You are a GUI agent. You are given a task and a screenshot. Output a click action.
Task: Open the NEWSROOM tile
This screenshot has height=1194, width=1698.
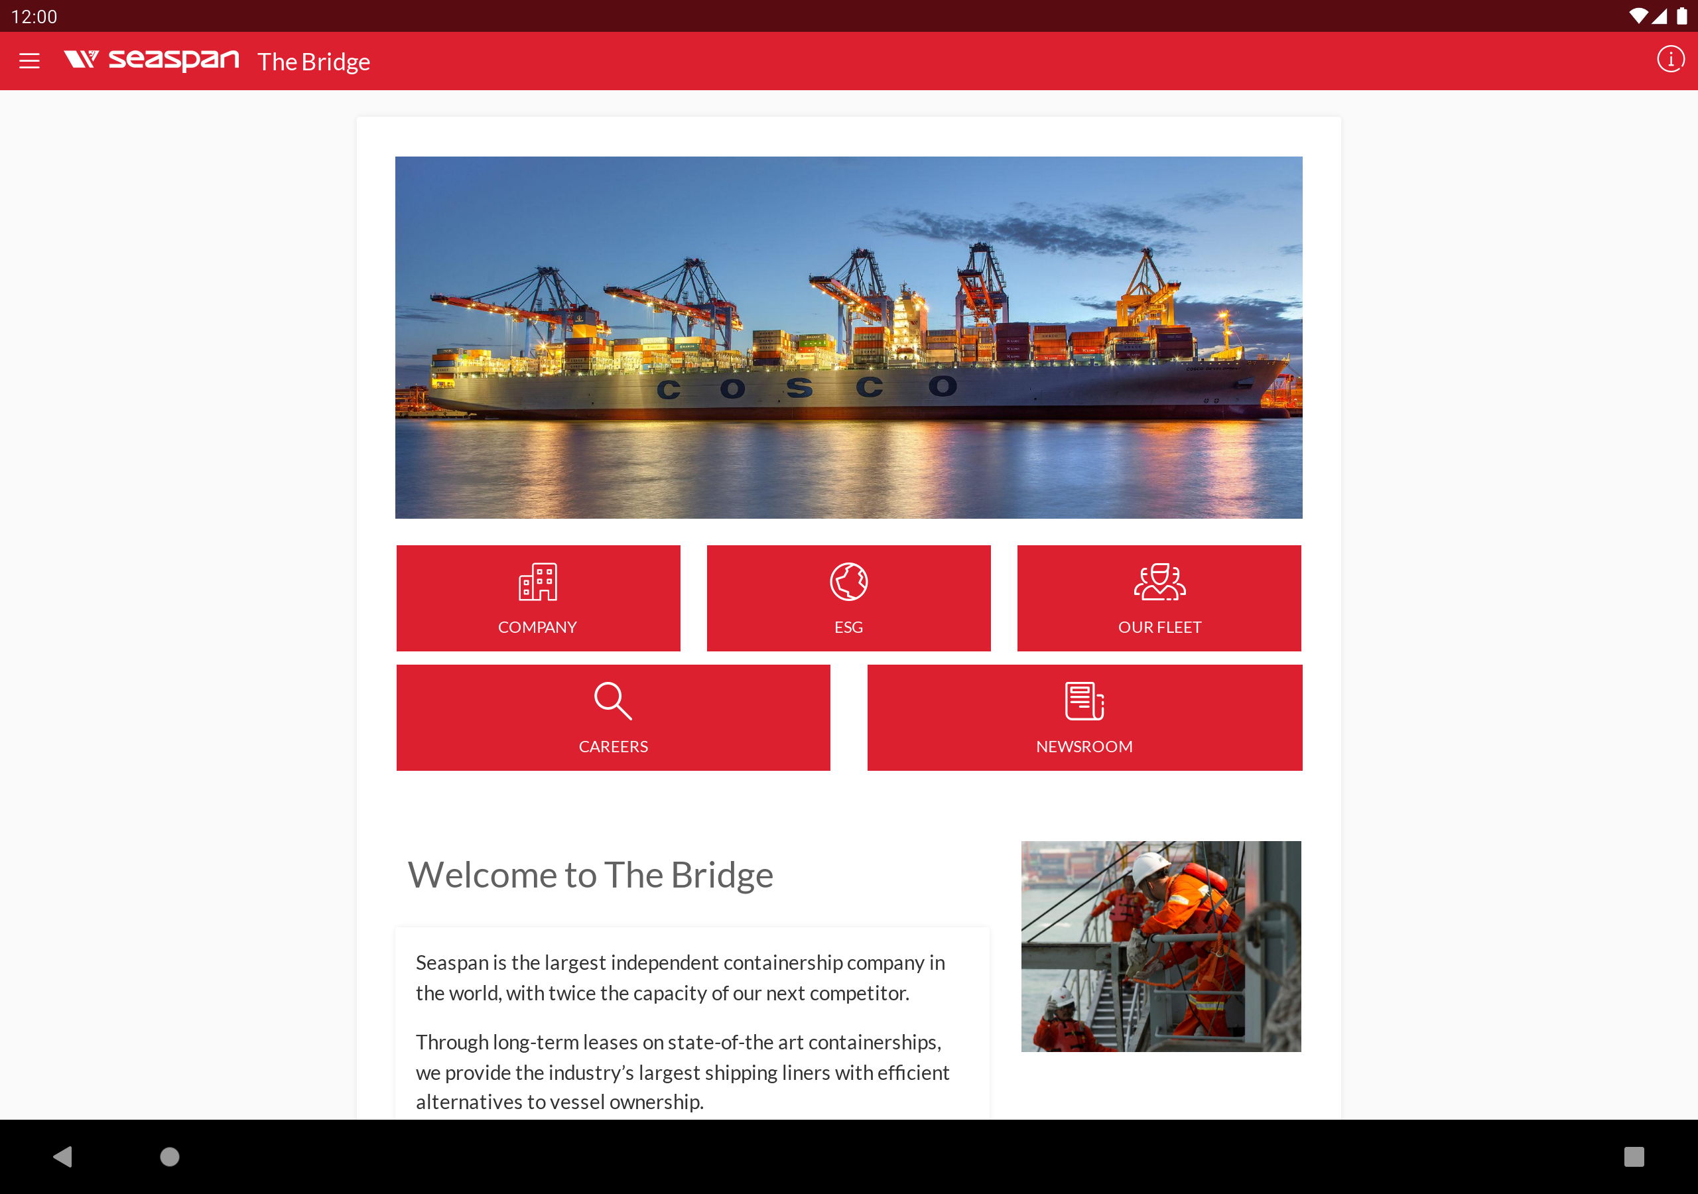[1085, 718]
